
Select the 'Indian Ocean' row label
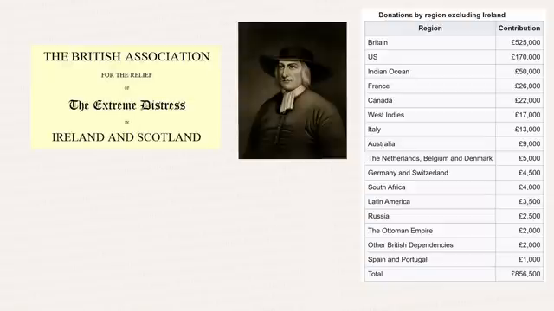[x=389, y=72]
